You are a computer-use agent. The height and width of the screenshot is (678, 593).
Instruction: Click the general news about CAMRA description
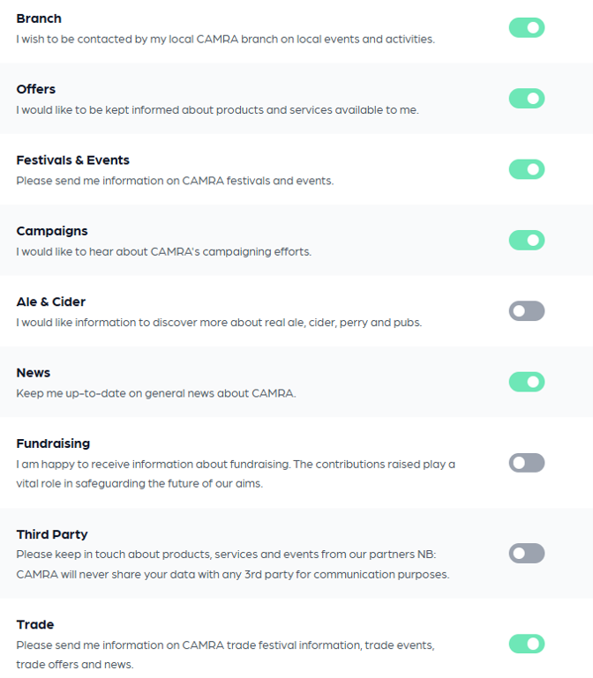coord(155,393)
